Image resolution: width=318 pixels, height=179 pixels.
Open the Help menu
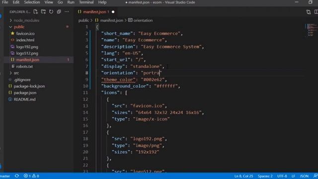pyautogui.click(x=102, y=2)
